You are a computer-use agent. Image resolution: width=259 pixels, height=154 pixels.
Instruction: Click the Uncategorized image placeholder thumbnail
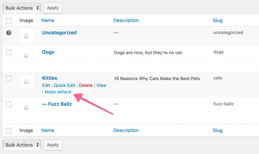[x=26, y=36]
